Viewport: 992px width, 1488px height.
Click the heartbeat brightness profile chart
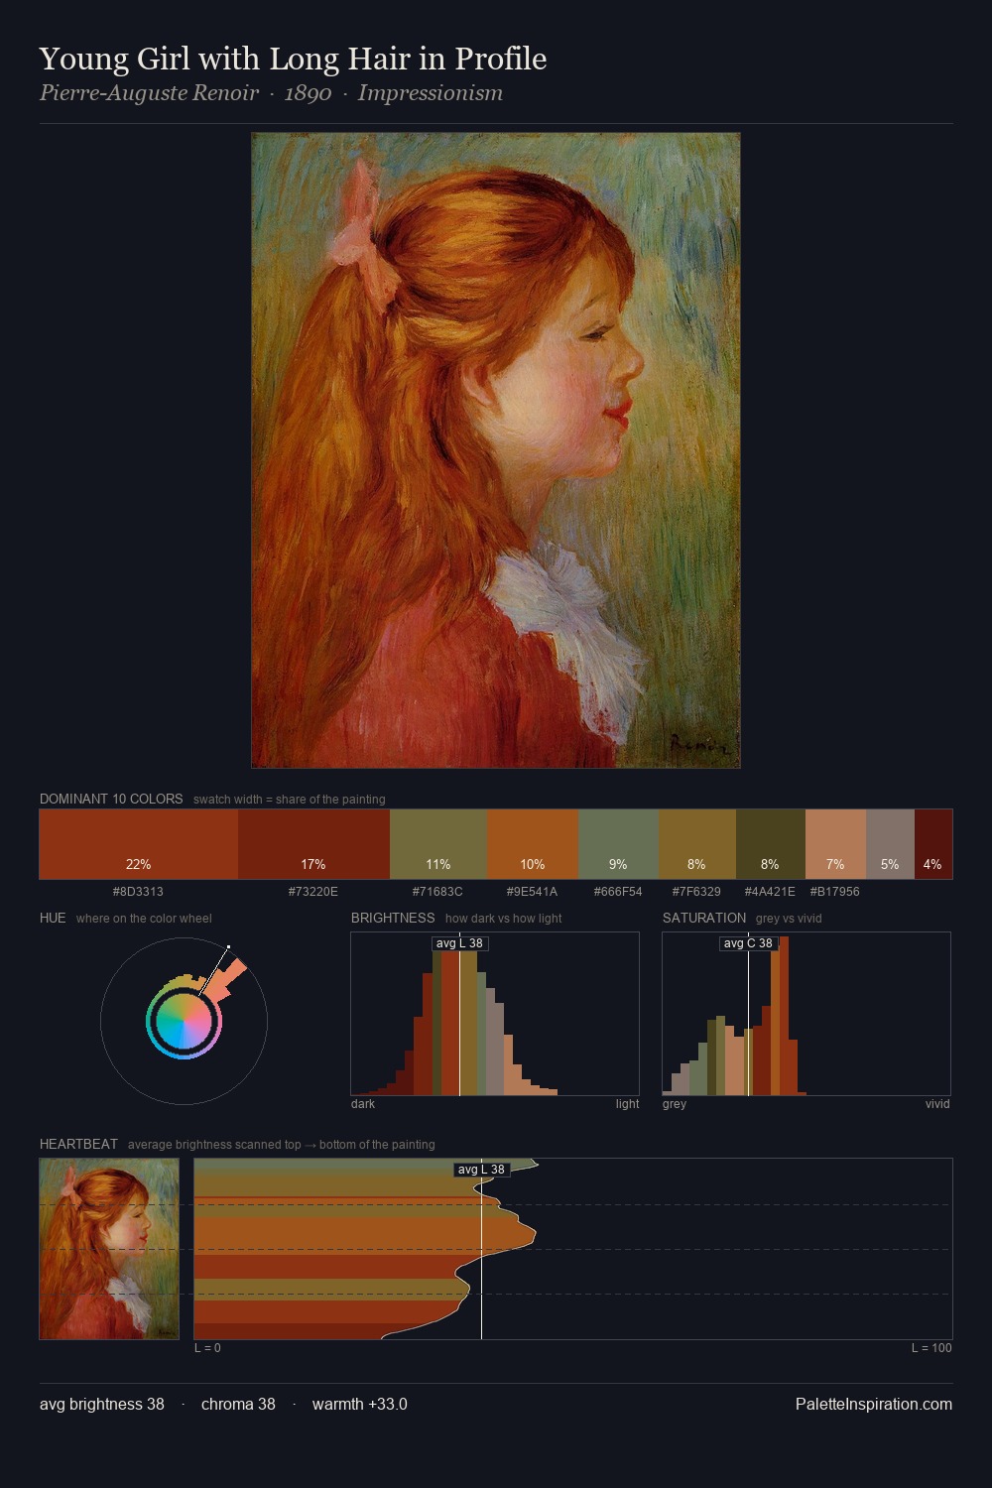(573, 1249)
